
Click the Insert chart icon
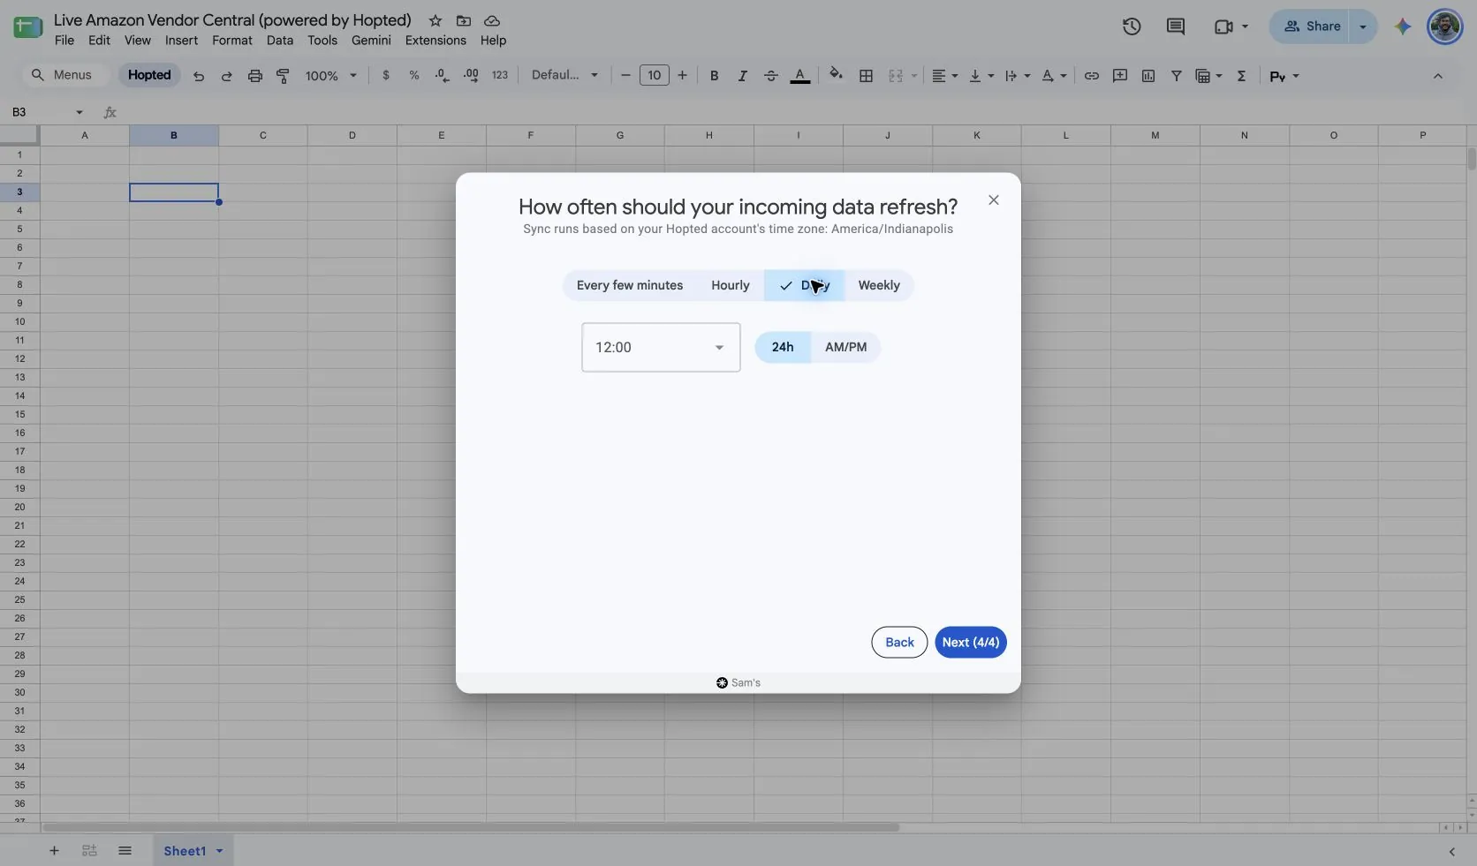click(1148, 76)
